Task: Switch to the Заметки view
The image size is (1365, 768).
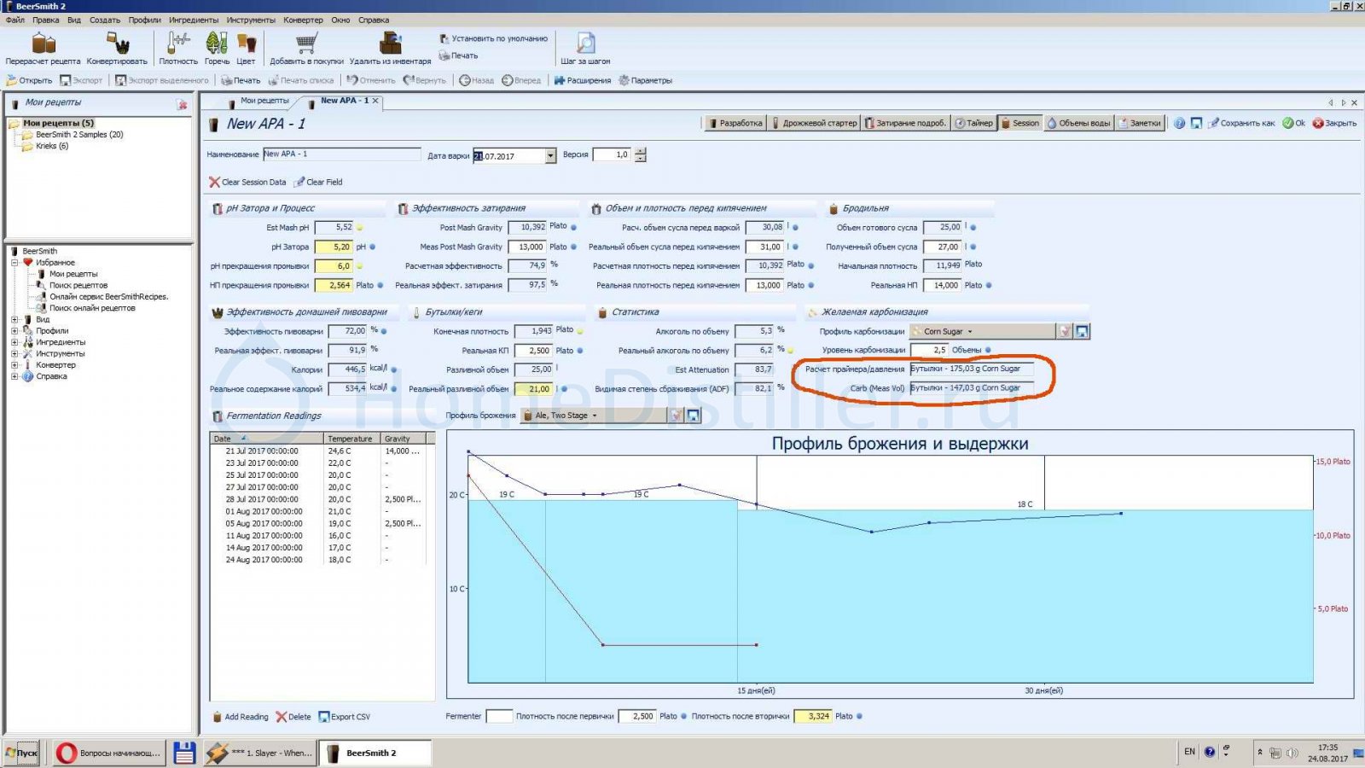Action: [1140, 123]
